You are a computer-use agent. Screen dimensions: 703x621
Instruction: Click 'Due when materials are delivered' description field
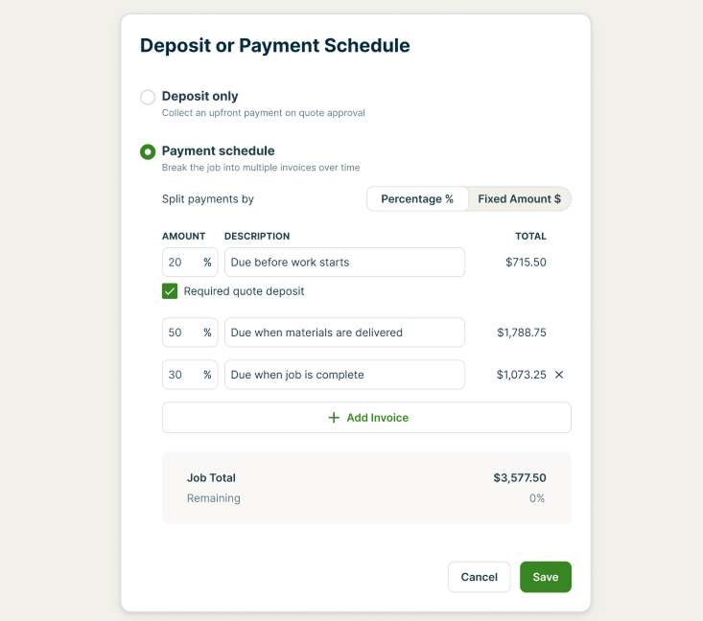tap(344, 333)
